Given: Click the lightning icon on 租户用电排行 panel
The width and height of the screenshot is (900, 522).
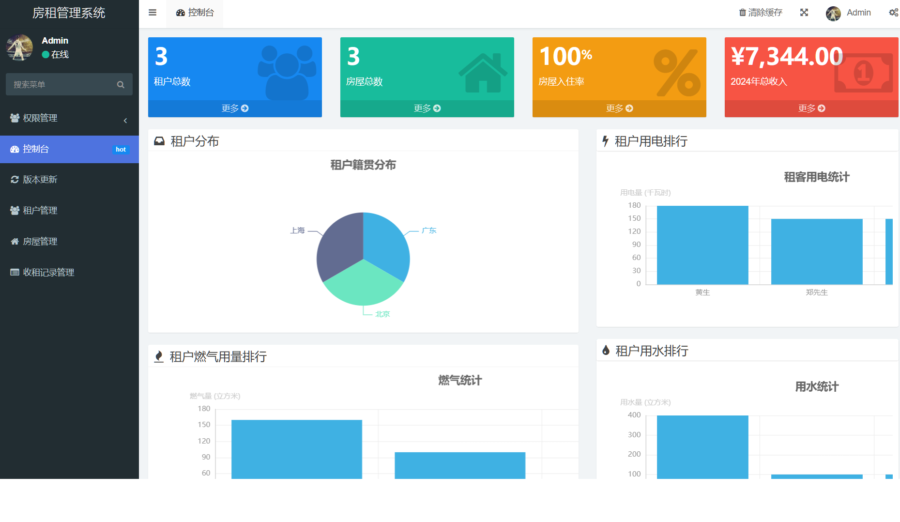Looking at the screenshot, I should coord(605,141).
